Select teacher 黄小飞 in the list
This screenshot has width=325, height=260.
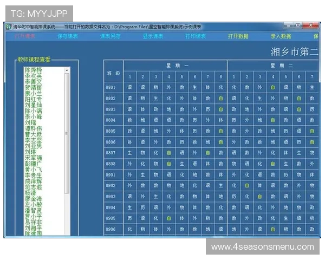(x=33, y=170)
